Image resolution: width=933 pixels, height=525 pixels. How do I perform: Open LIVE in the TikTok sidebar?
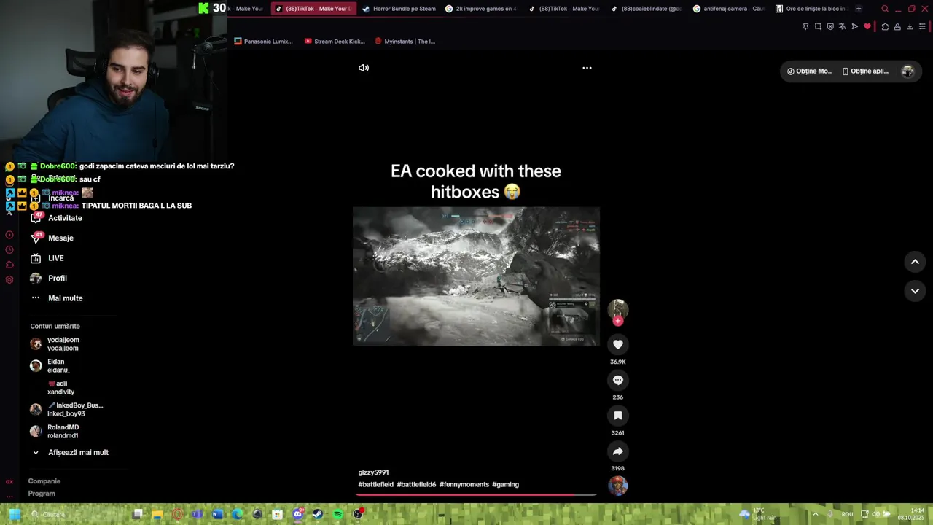point(47,258)
